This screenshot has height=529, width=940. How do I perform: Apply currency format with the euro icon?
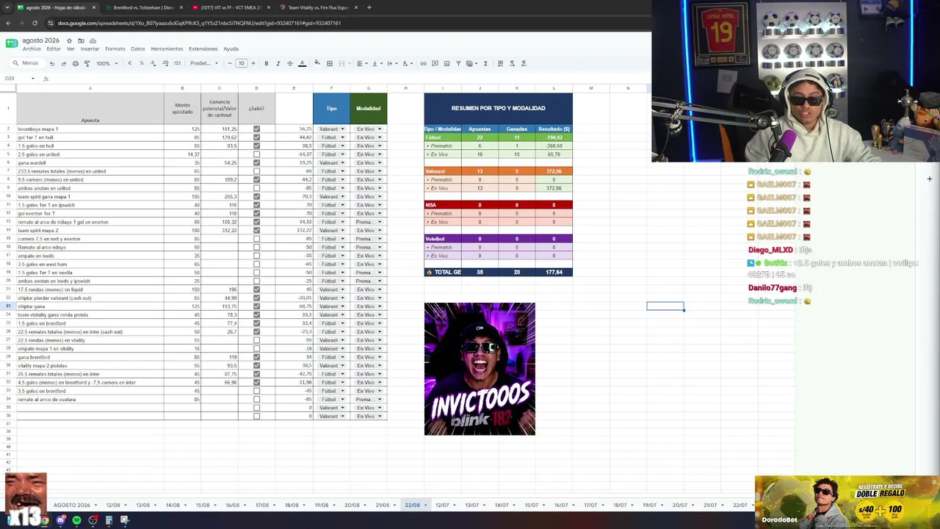coord(130,63)
